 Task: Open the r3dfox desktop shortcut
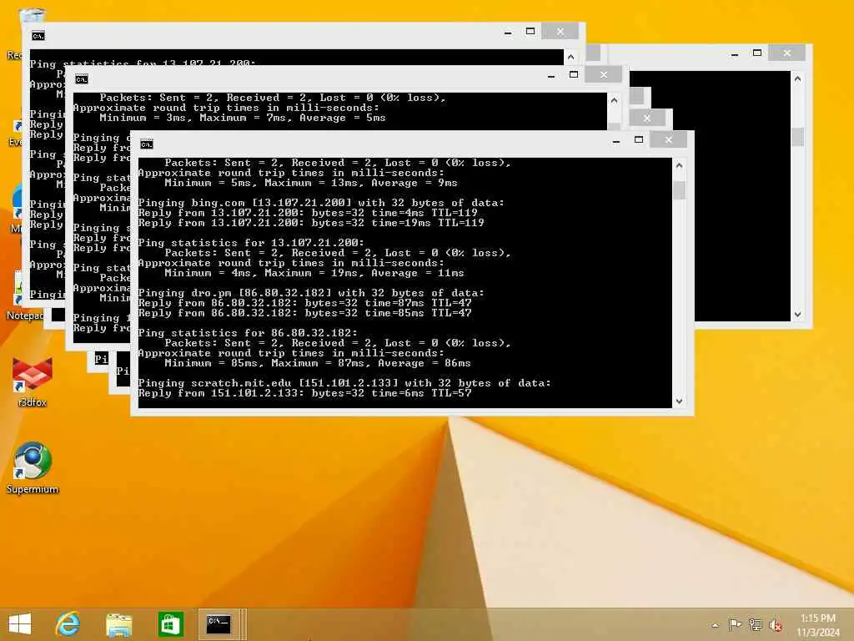[x=33, y=381]
